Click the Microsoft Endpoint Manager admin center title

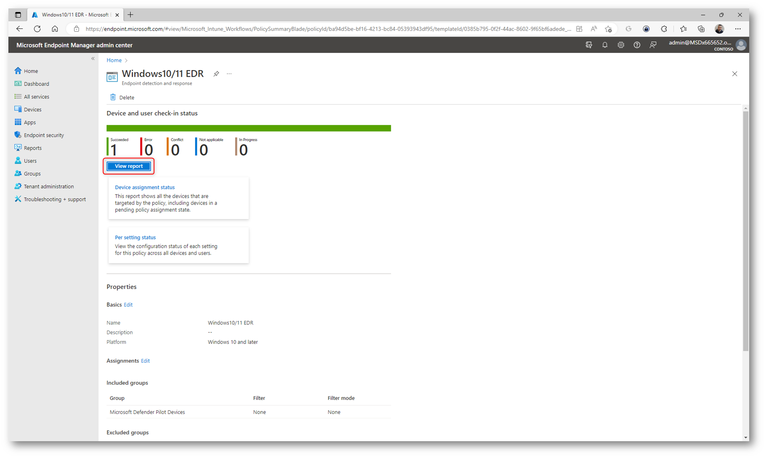pyautogui.click(x=74, y=45)
